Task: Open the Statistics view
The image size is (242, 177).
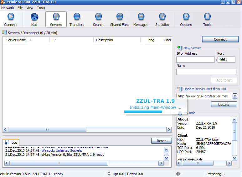Action: (162, 20)
